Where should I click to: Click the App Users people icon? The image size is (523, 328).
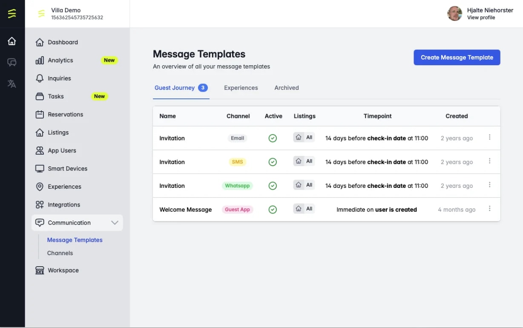coord(40,150)
